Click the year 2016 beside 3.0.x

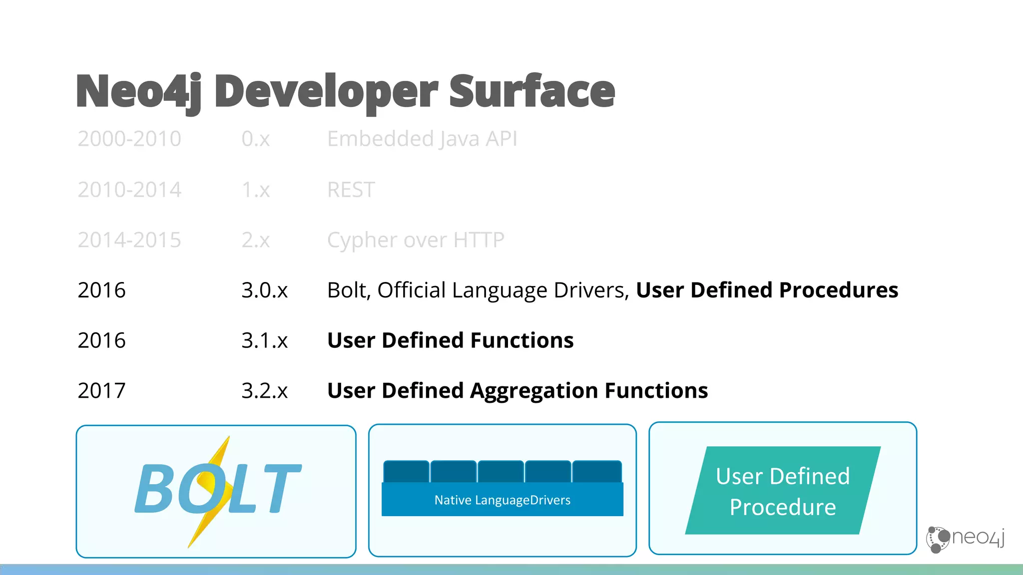pos(101,290)
